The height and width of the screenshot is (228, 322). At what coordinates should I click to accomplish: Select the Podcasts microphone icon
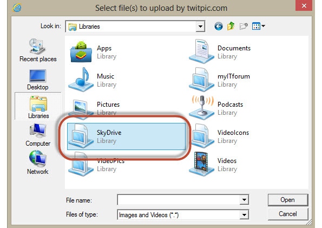[202, 107]
